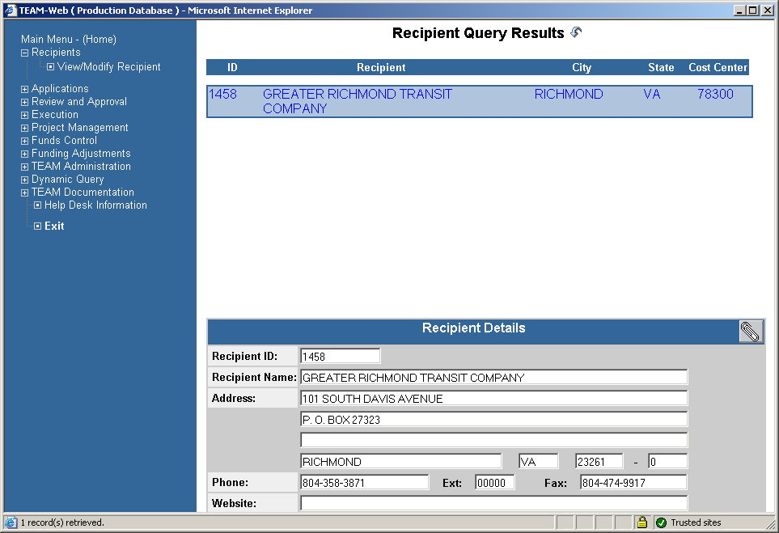Image resolution: width=779 pixels, height=533 pixels.
Task: Click the empty third address line field
Action: [493, 440]
